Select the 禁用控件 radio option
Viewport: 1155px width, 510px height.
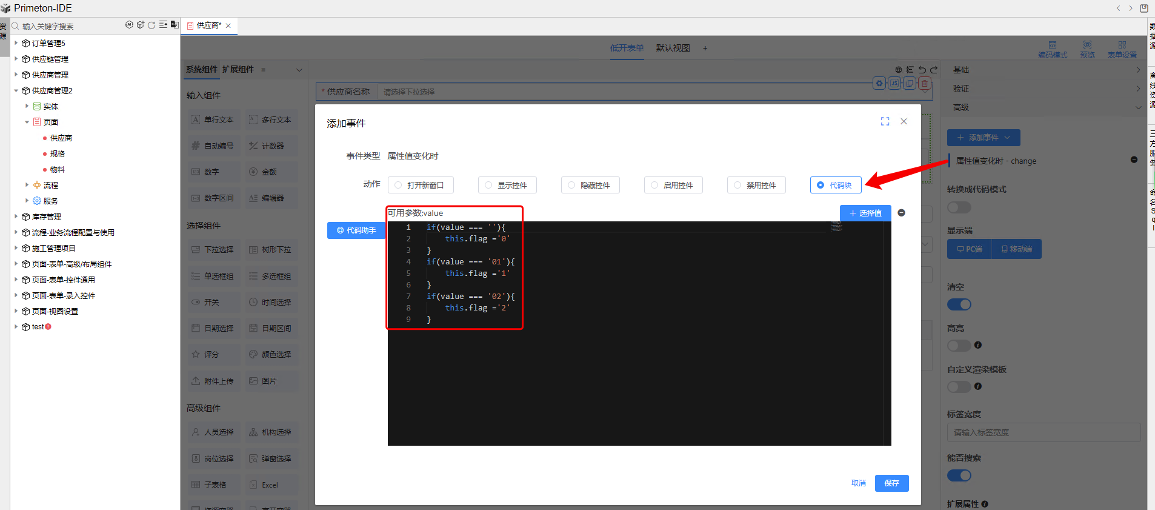737,185
